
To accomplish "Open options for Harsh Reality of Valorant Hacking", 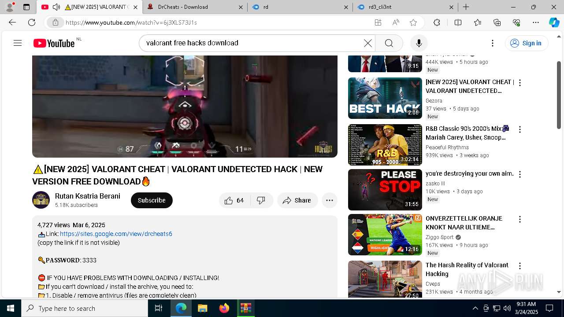I will coord(520,266).
